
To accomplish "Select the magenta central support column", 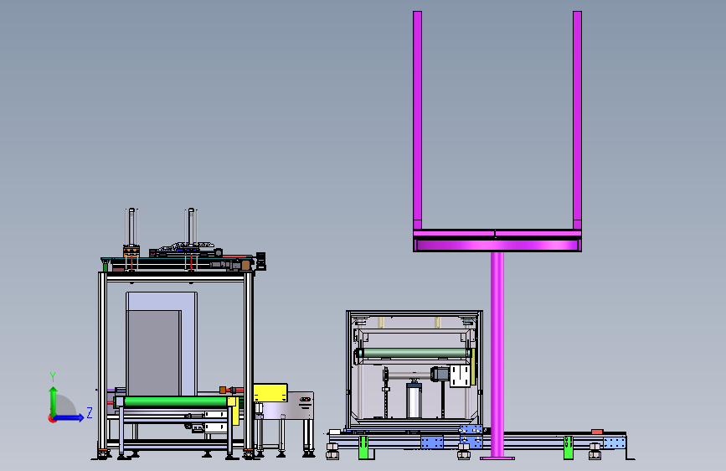I will 497,355.
